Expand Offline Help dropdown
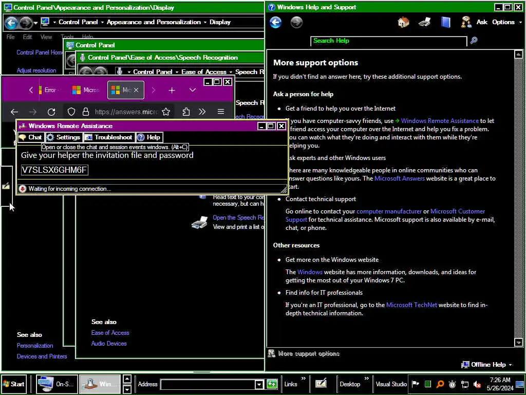Image resolution: width=526 pixels, height=395 pixels. pos(487,365)
